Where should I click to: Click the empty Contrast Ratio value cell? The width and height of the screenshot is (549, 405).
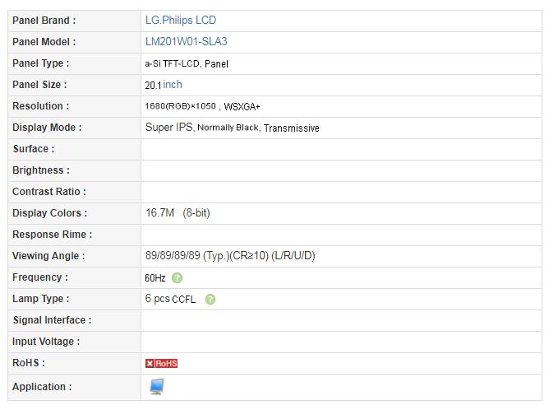point(341,192)
